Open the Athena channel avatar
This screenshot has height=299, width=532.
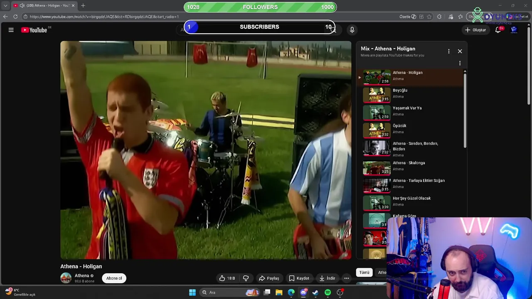(66, 278)
